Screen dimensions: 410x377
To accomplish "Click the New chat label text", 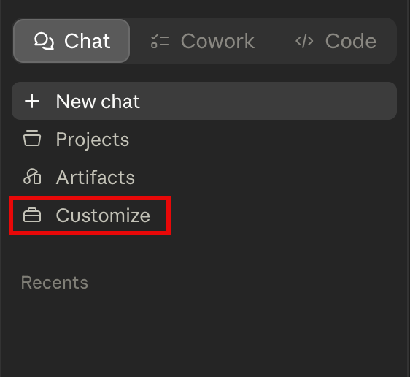I will click(x=98, y=102).
